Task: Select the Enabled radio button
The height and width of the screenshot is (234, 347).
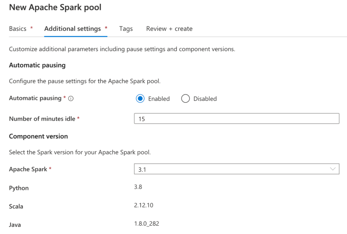Action: [140, 99]
